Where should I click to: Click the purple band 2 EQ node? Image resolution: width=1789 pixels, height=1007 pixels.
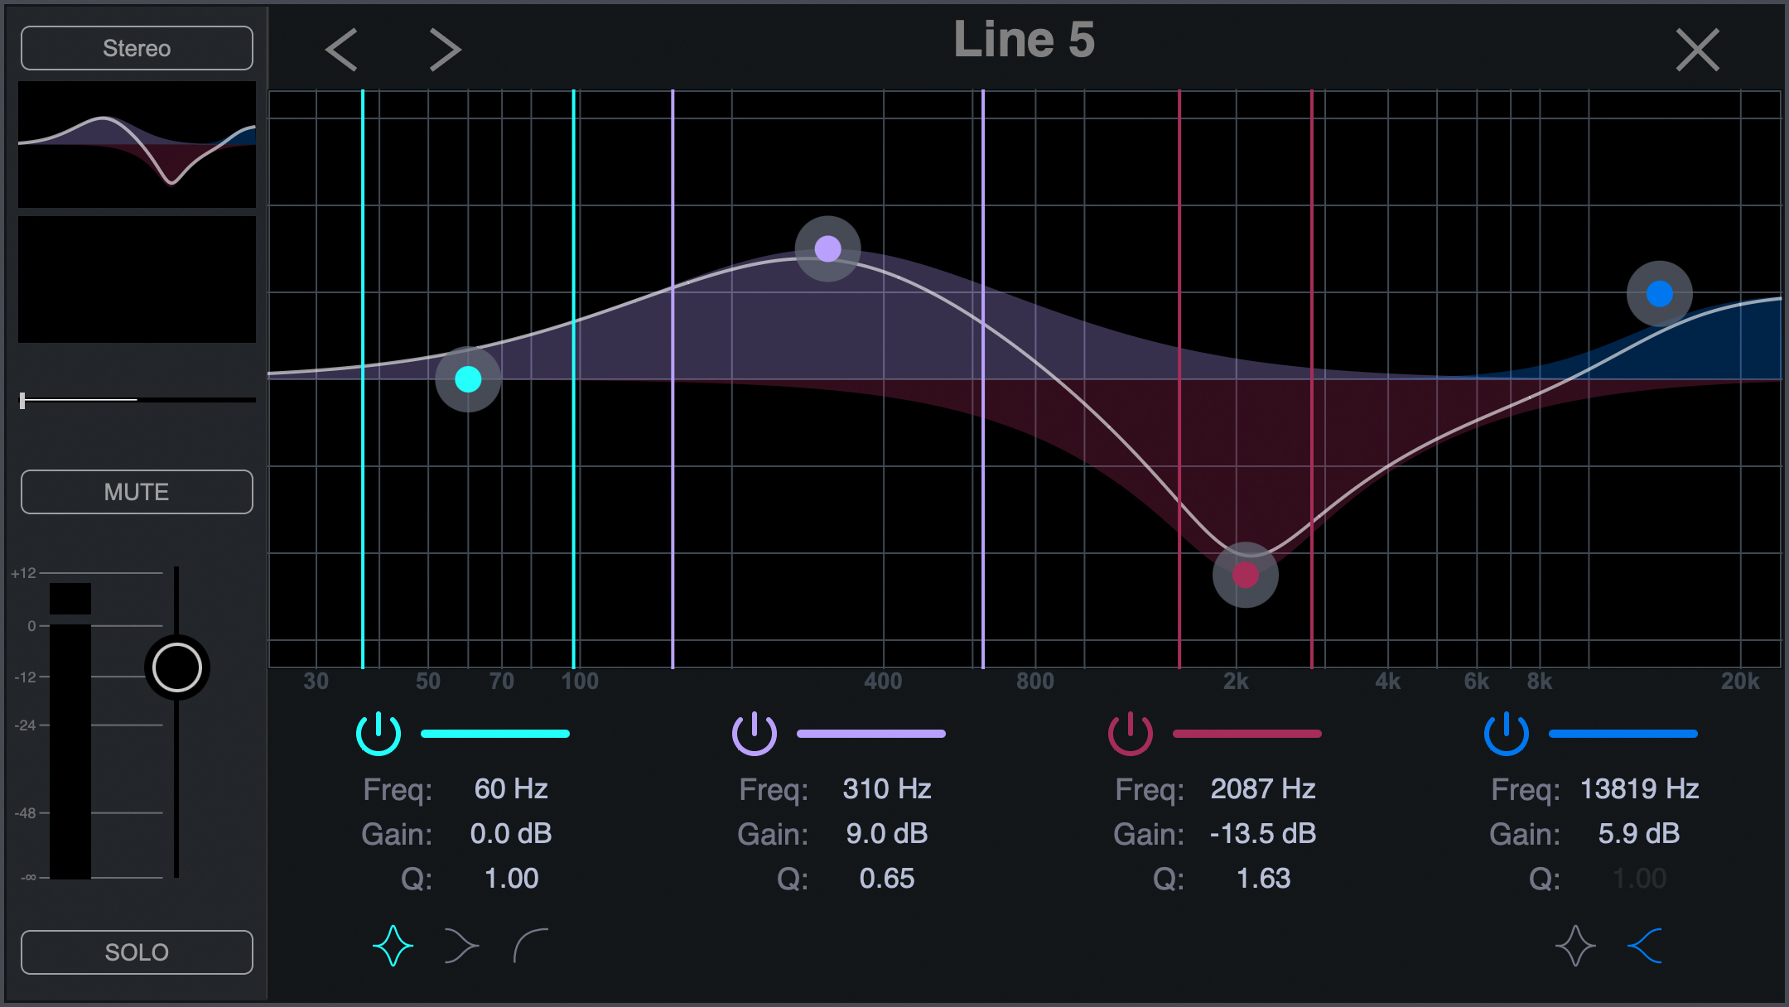tap(827, 248)
